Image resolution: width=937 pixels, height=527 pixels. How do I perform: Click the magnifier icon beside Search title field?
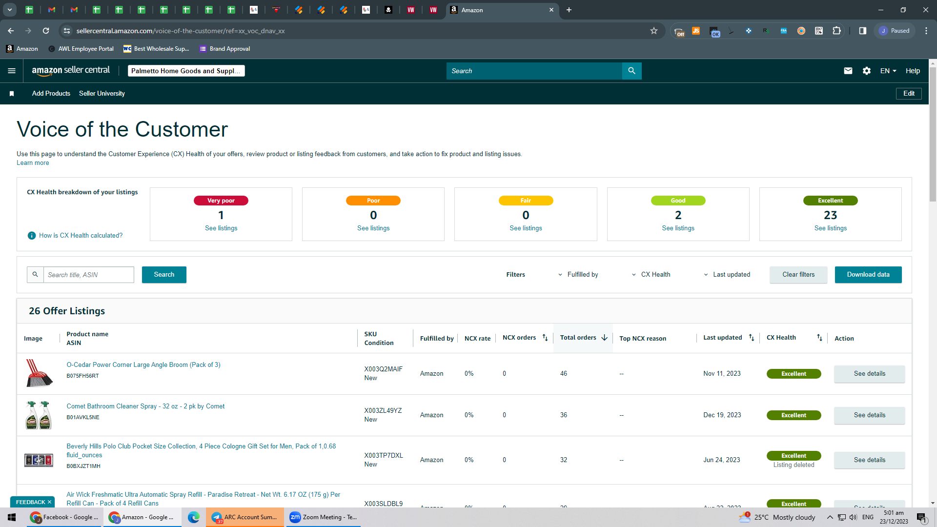click(35, 275)
